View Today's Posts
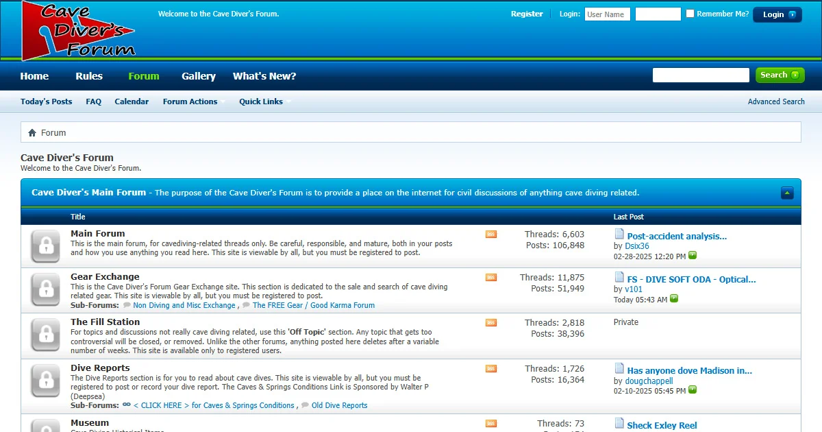This screenshot has width=822, height=432. click(x=46, y=101)
